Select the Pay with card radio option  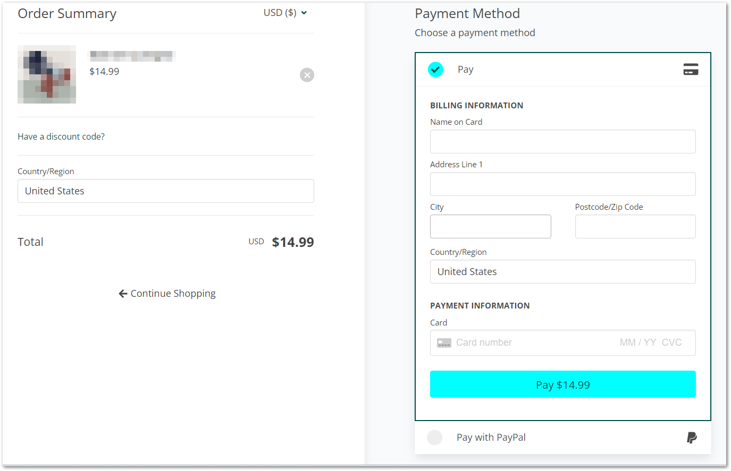(435, 70)
